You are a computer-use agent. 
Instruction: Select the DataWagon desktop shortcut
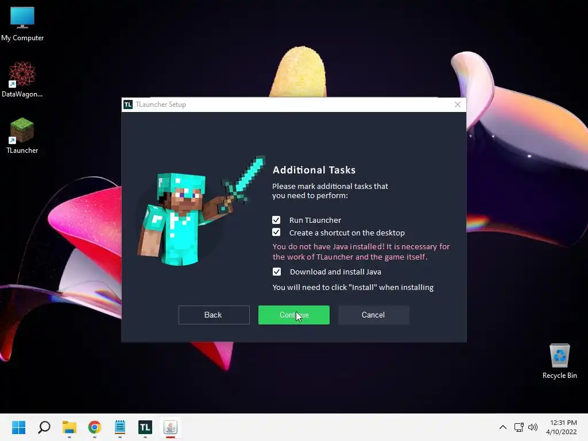pos(22,79)
